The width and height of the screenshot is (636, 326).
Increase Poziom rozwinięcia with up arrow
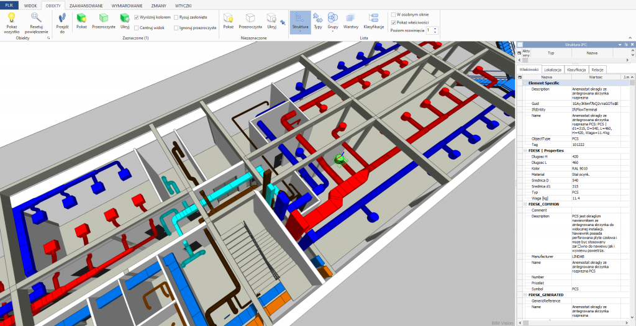tap(435, 28)
